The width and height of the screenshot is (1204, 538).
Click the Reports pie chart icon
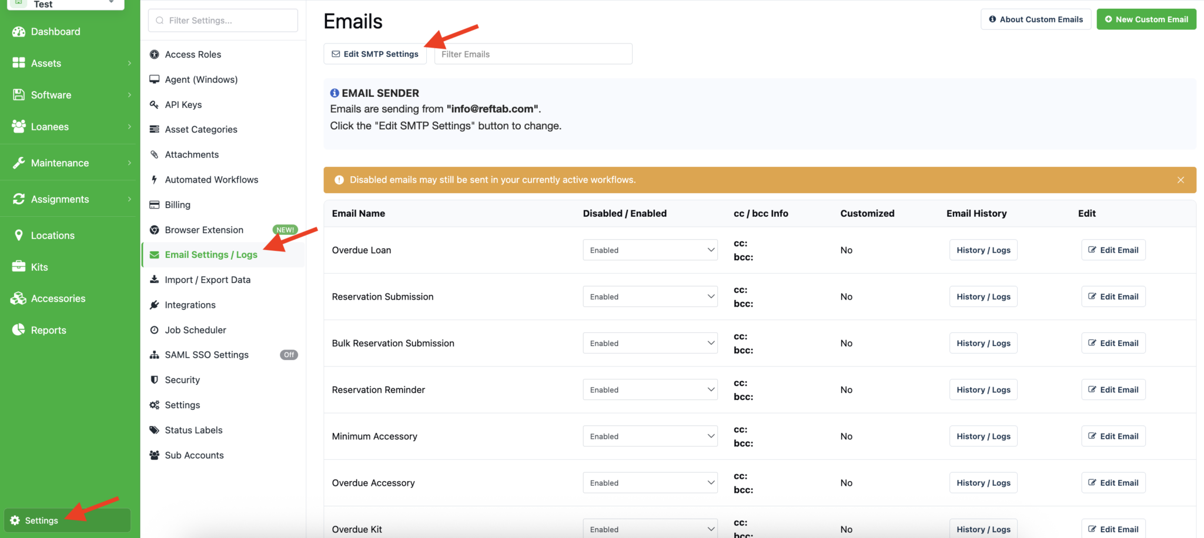(x=19, y=329)
